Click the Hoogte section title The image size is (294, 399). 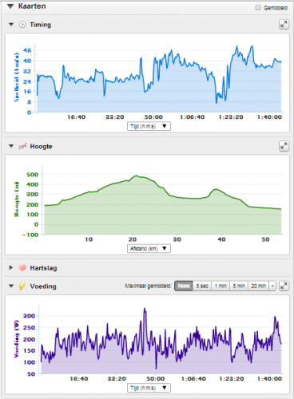(x=41, y=146)
